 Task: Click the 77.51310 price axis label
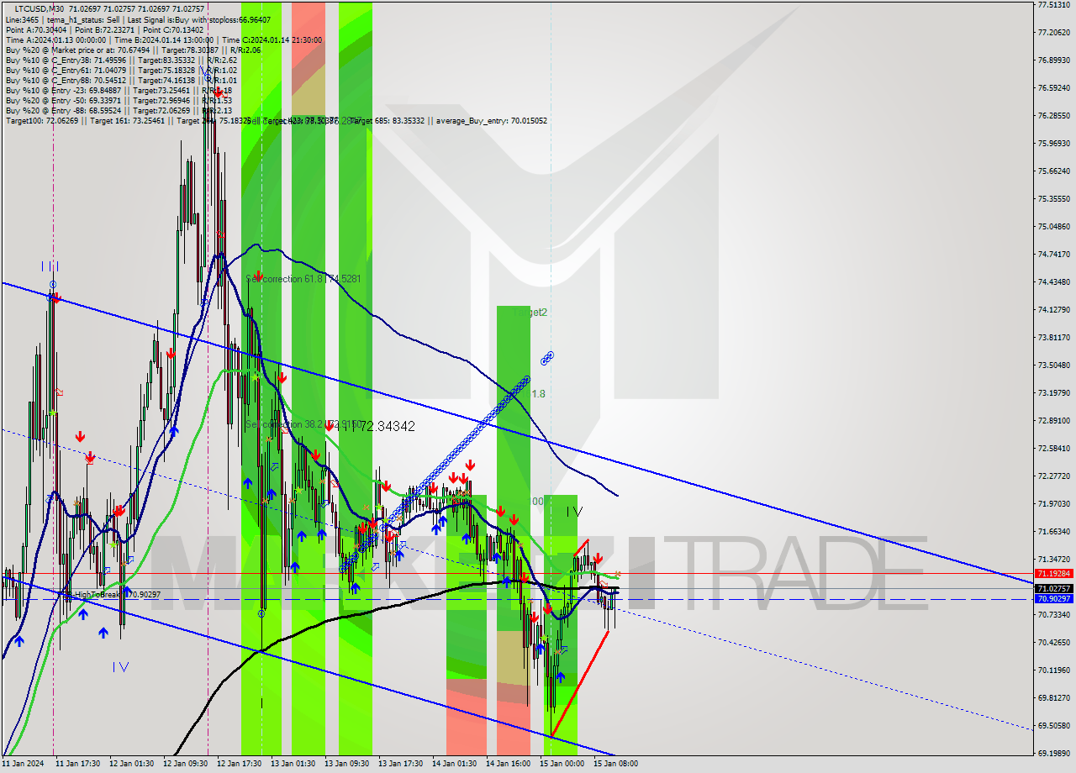[1054, 4]
